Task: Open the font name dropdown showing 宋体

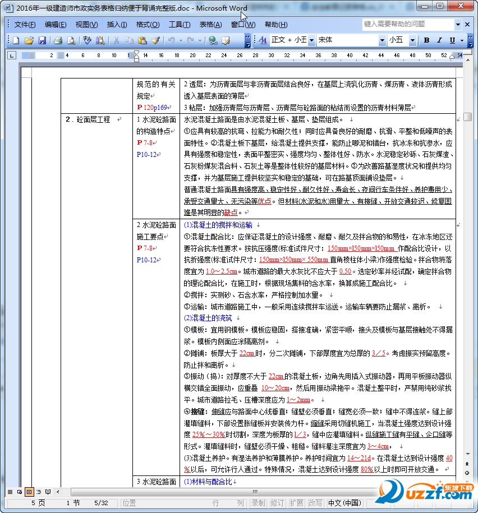Action: tap(382, 40)
